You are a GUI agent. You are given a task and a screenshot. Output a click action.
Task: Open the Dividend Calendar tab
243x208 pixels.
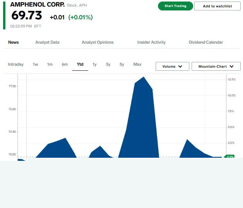point(206,42)
